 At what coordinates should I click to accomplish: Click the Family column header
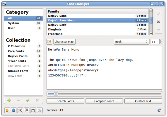[97, 11]
